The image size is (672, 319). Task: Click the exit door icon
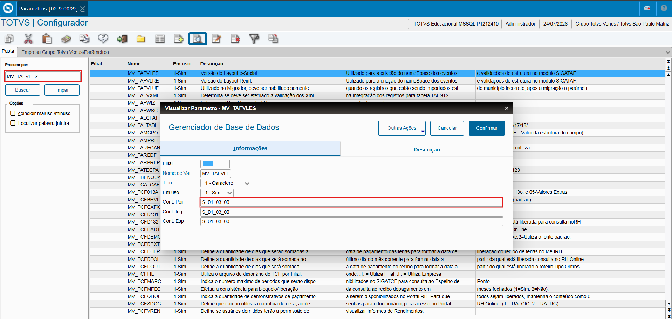click(122, 38)
